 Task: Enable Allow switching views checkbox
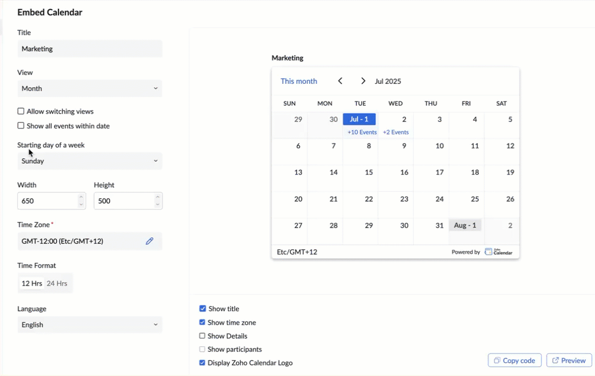pos(21,111)
